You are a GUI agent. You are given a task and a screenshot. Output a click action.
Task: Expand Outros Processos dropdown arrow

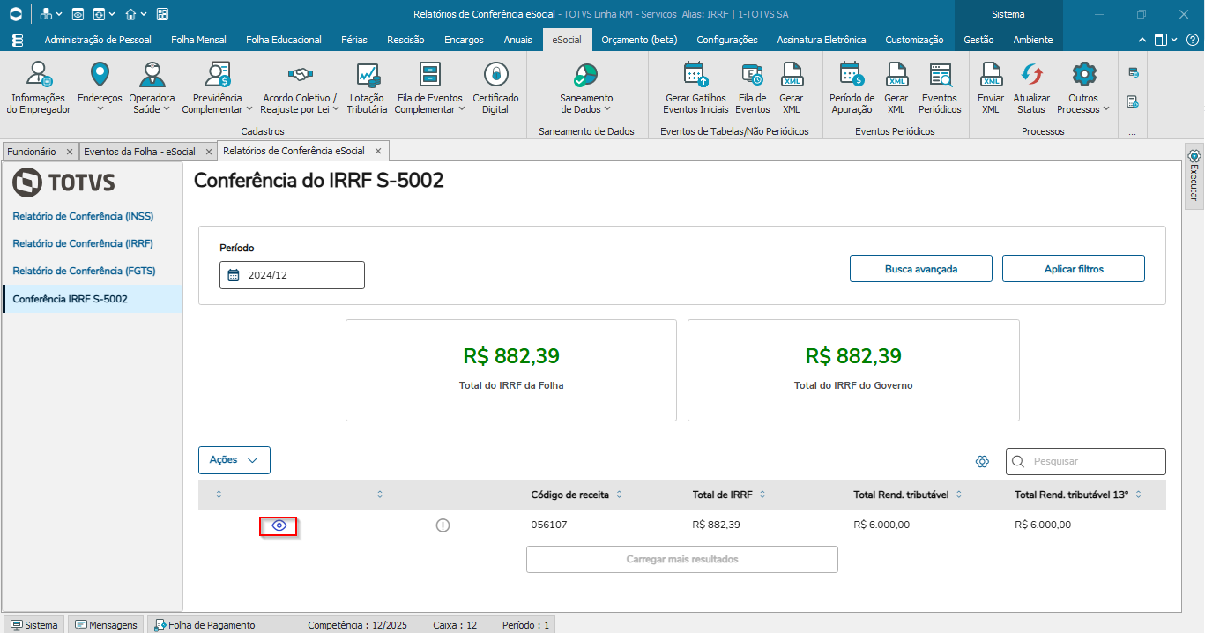pyautogui.click(x=1106, y=109)
